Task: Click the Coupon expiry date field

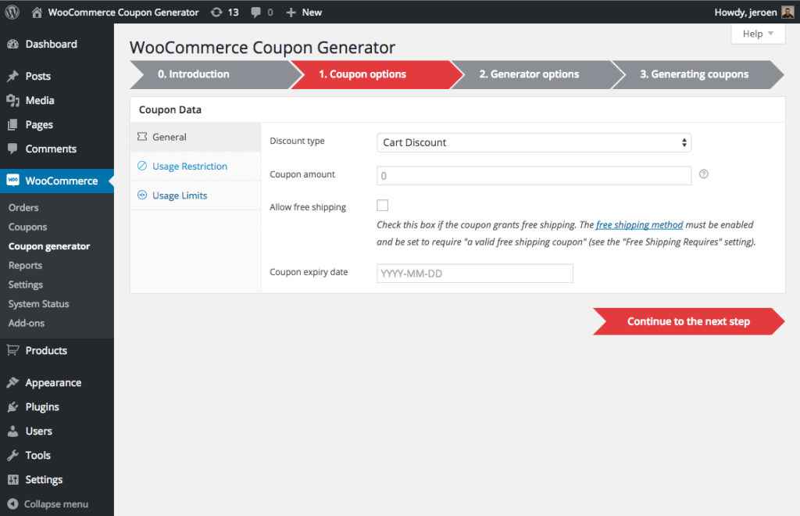Action: pos(474,273)
